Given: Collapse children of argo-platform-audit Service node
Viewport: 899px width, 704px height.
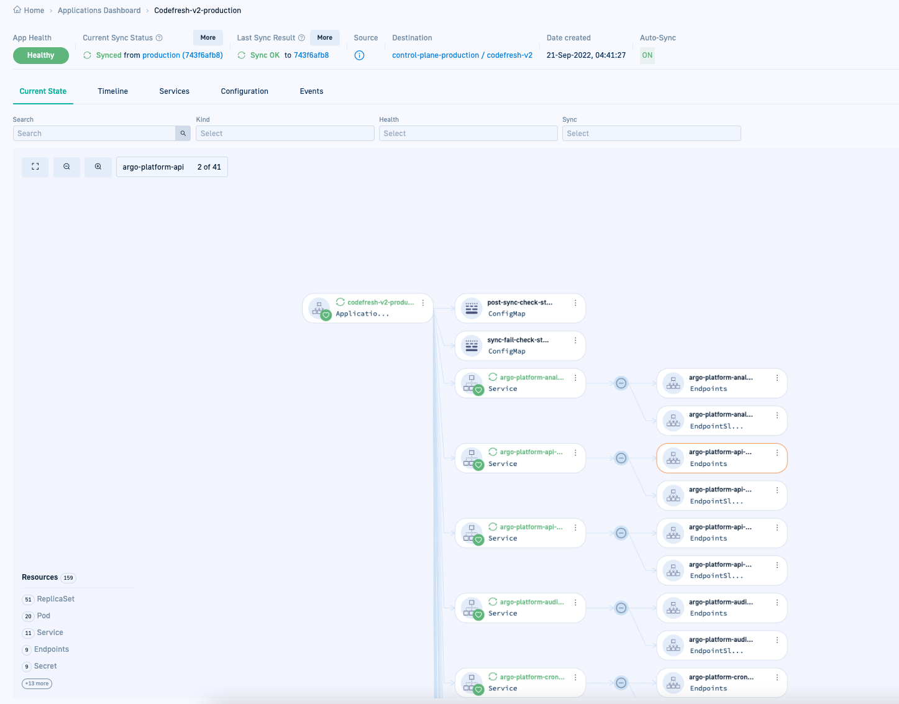Looking at the screenshot, I should [621, 608].
